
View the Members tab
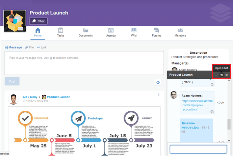point(180,32)
